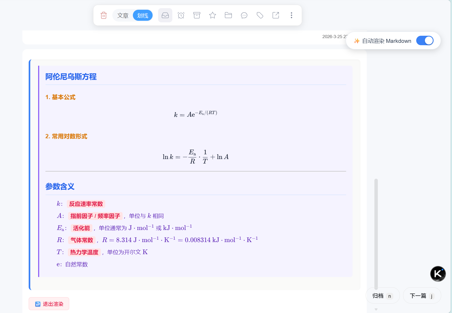Click the vertical scrollbar on the right
The image size is (452, 313).
(x=376, y=234)
